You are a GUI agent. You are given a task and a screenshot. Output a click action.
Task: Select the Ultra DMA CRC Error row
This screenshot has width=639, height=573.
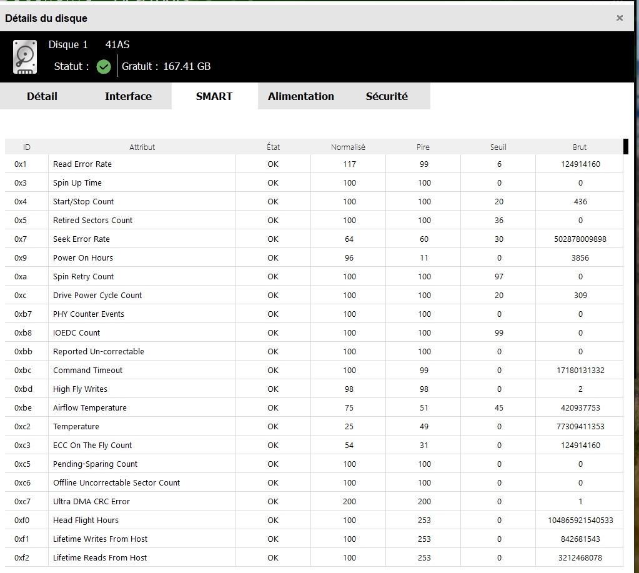tap(314, 501)
